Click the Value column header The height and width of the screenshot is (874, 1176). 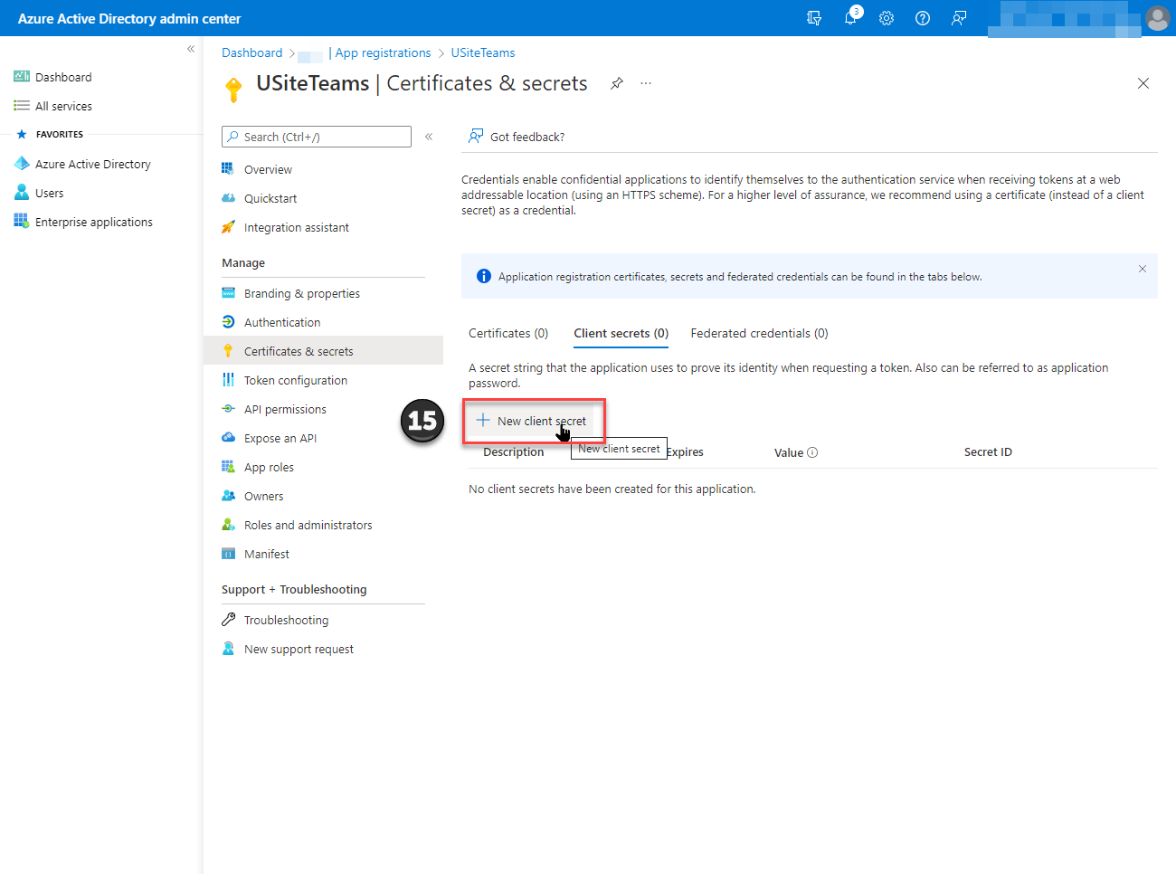789,452
